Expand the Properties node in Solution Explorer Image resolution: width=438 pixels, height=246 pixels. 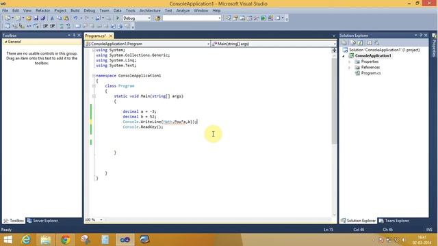coord(350,61)
